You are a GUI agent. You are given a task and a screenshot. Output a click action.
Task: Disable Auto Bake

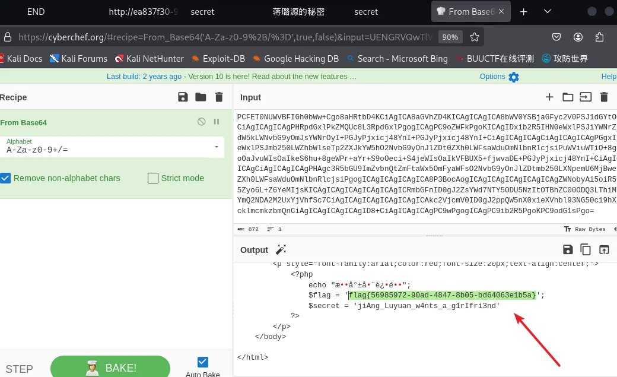pos(202,361)
